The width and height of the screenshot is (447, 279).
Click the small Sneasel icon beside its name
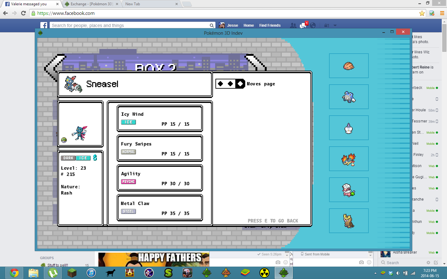point(73,84)
